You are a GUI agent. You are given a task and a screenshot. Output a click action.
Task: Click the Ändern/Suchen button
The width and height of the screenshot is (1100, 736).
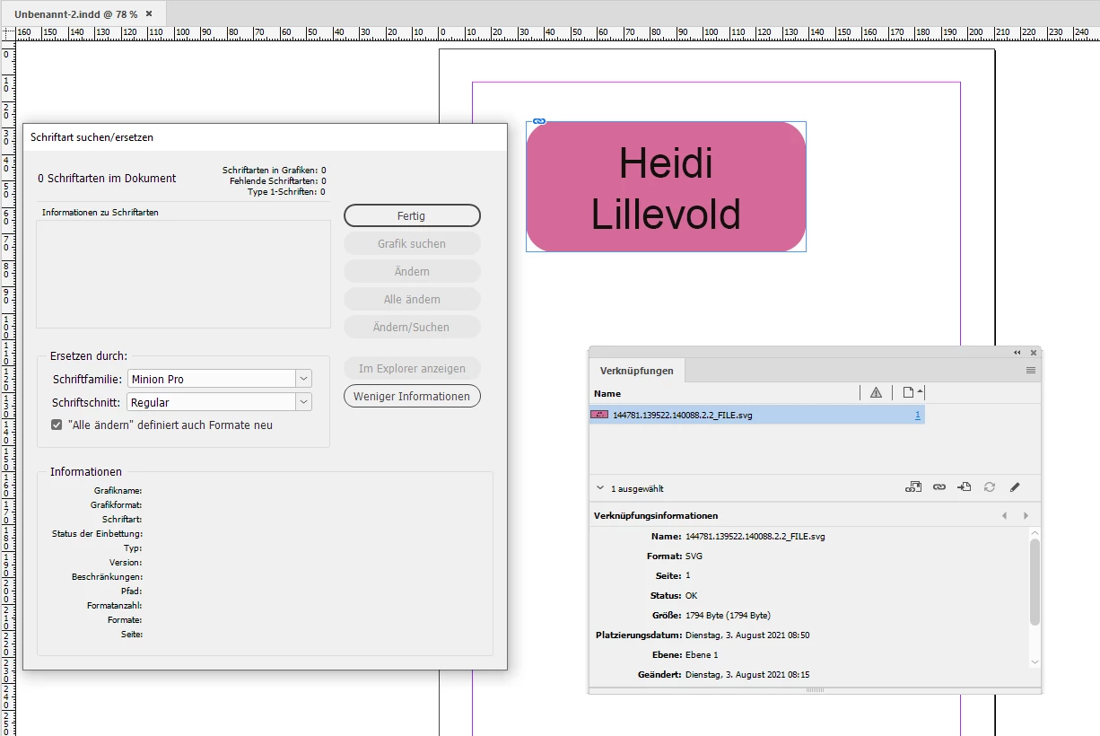coord(412,327)
